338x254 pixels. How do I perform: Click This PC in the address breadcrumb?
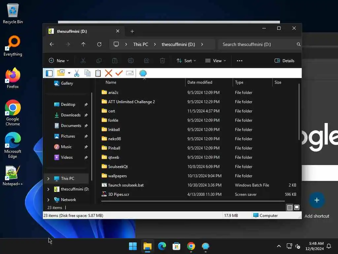[x=141, y=44]
